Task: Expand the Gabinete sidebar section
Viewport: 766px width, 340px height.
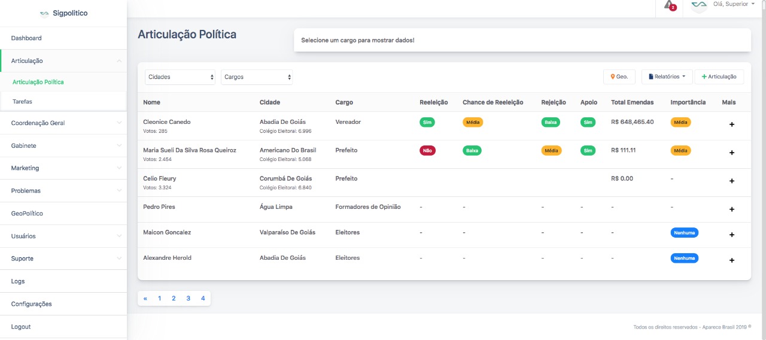Action: 63,146
